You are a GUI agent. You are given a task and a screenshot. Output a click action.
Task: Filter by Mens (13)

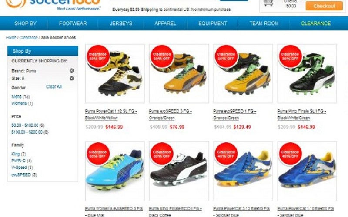[x=20, y=96]
